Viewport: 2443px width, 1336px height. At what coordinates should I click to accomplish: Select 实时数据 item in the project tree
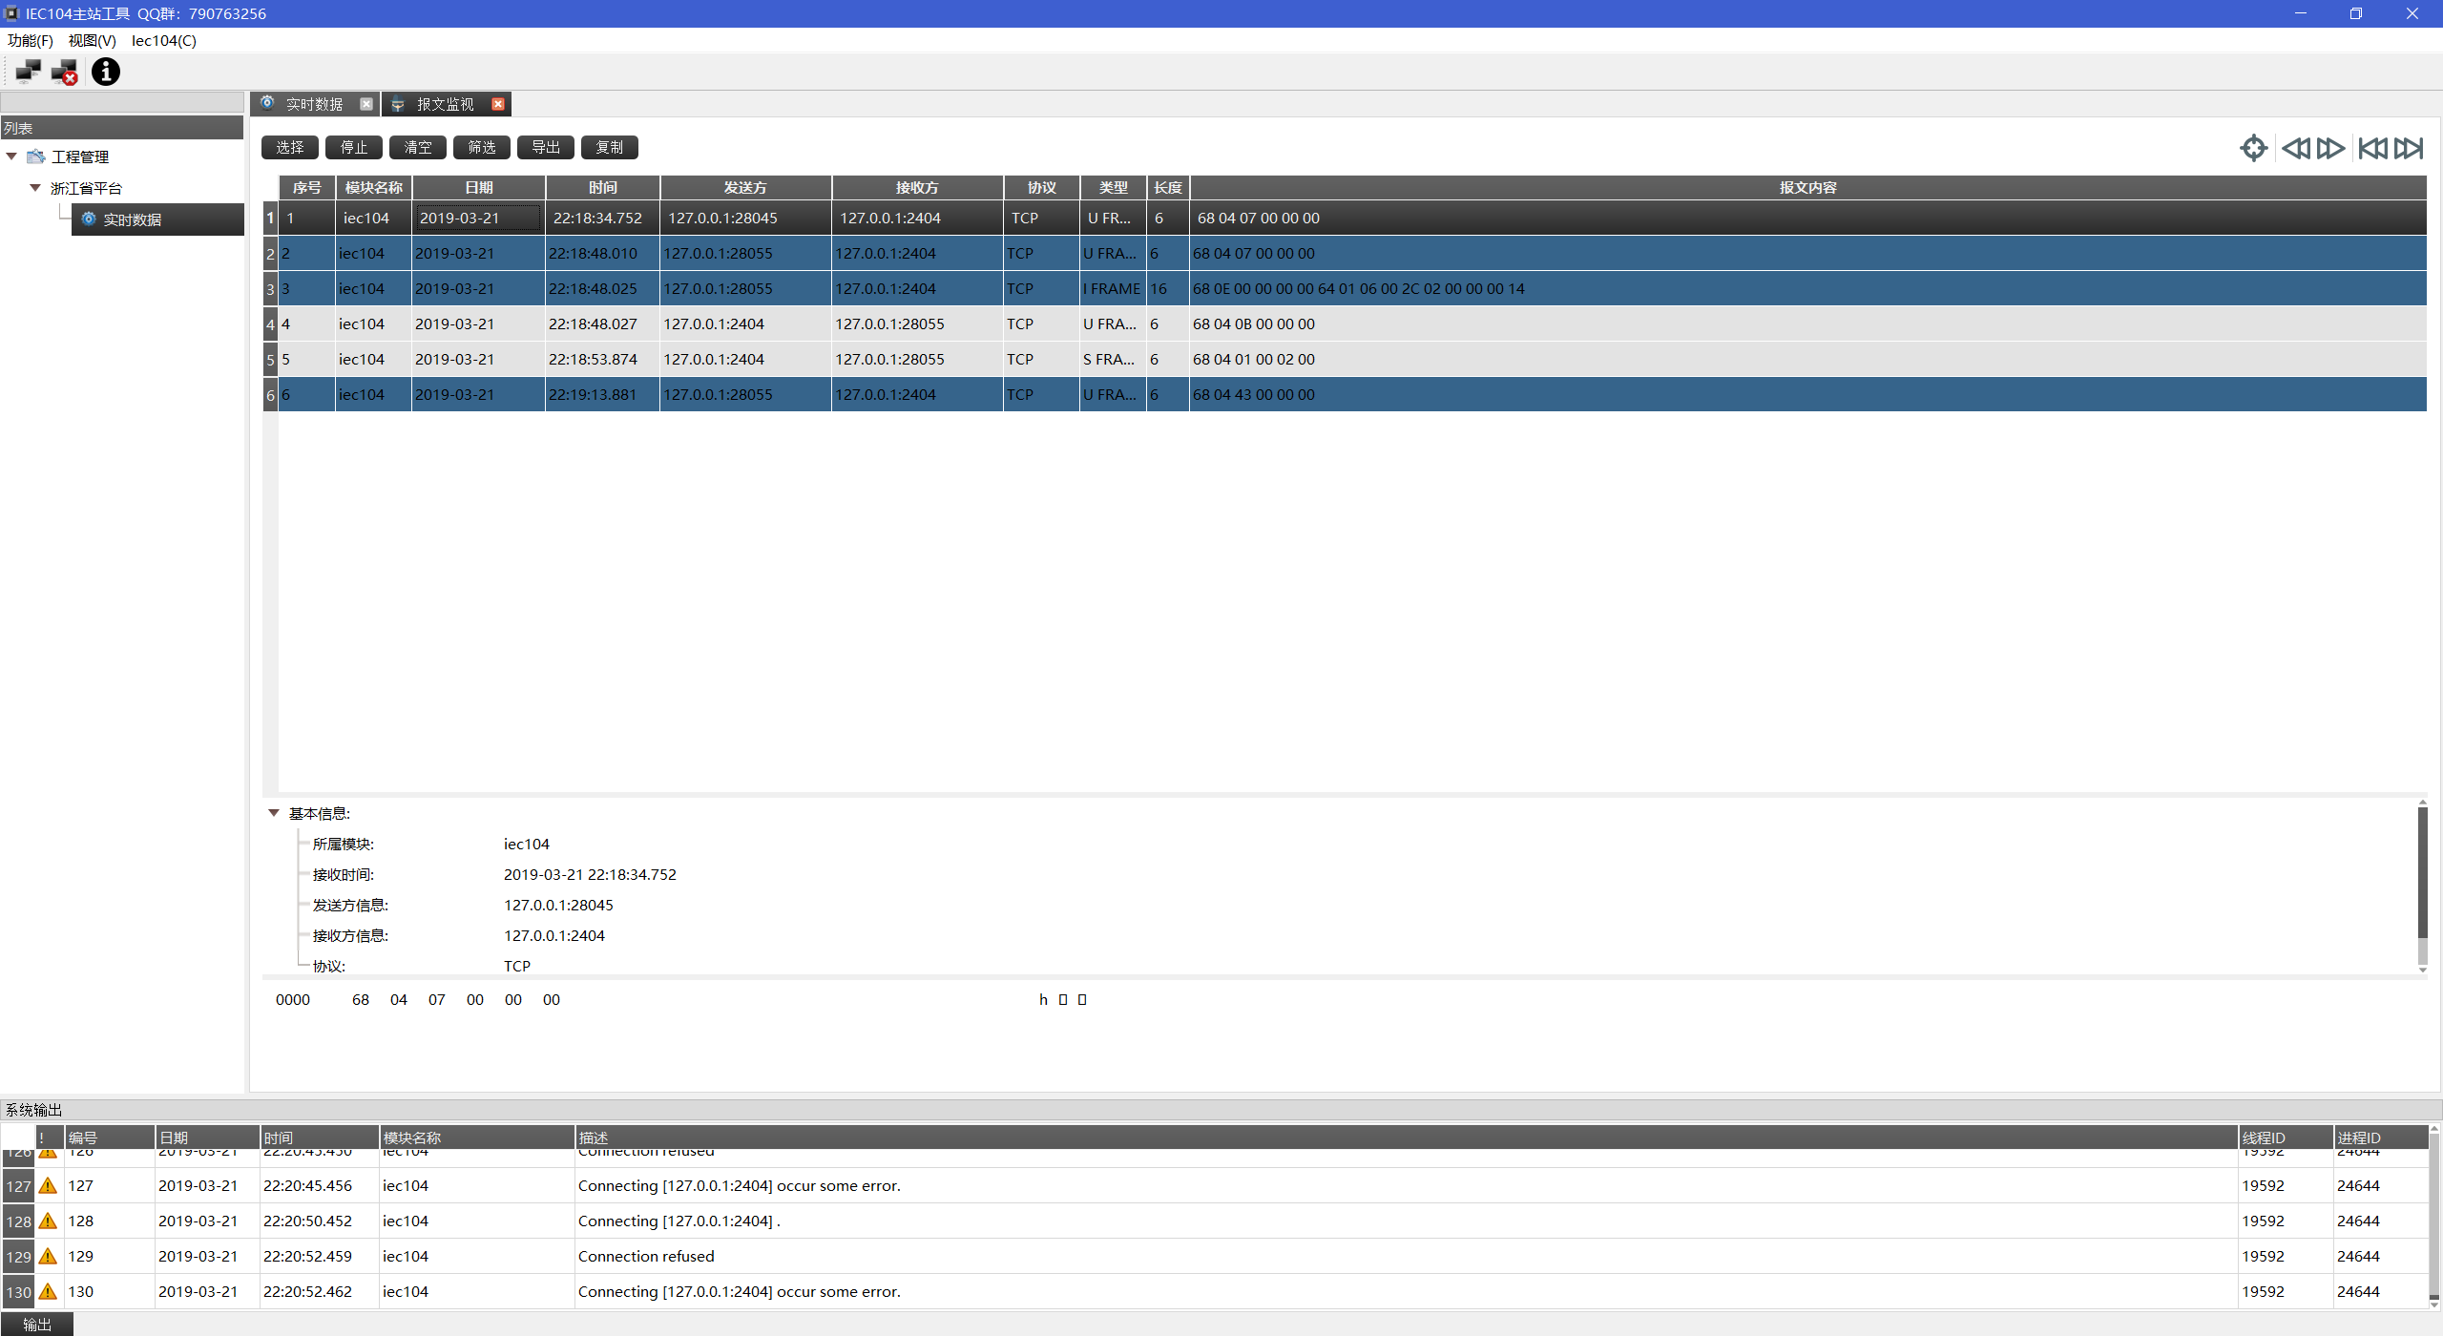point(132,219)
